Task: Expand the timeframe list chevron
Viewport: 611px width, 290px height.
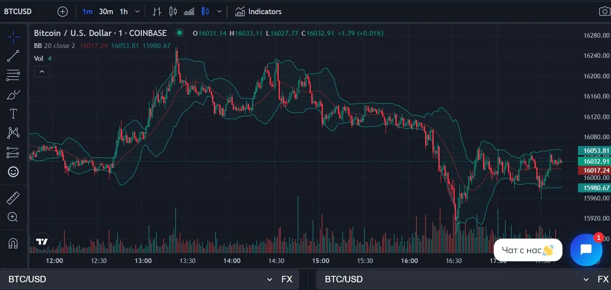Action: [x=137, y=12]
